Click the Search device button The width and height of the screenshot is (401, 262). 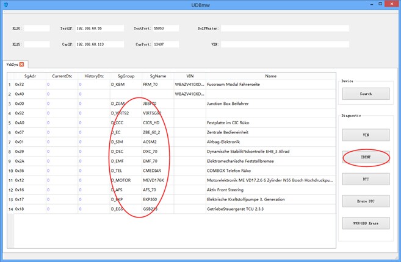[x=366, y=94]
